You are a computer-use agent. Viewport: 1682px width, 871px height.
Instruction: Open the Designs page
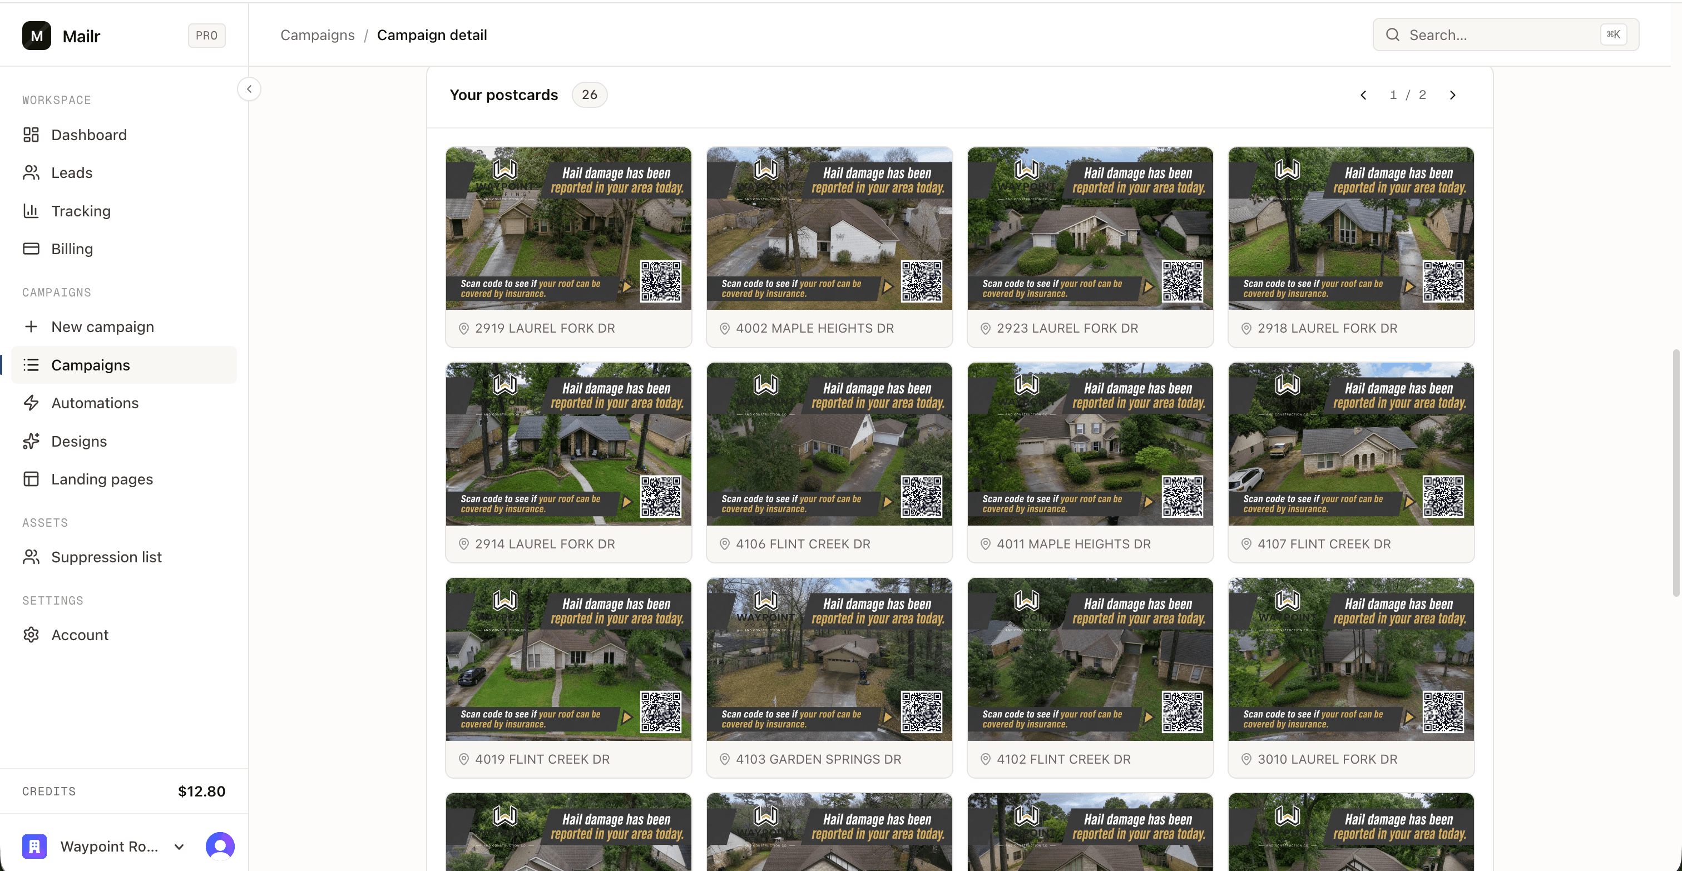124,442
